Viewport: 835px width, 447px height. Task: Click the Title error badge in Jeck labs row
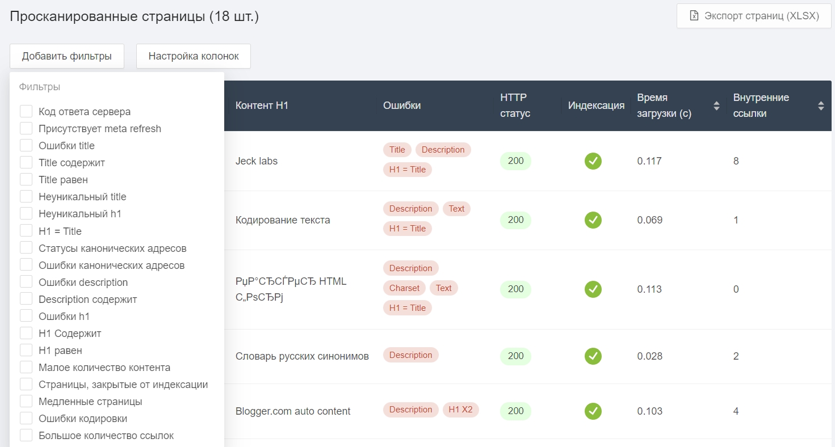(x=397, y=150)
